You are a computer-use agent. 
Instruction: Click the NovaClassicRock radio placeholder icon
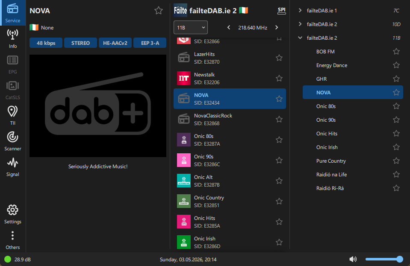point(183,119)
